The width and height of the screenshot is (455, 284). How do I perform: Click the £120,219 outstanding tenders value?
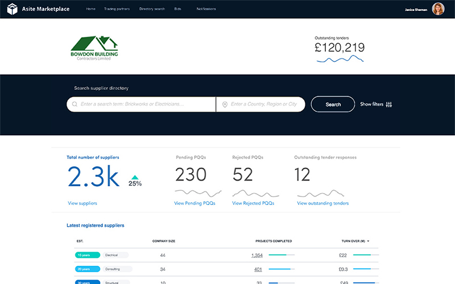340,48
